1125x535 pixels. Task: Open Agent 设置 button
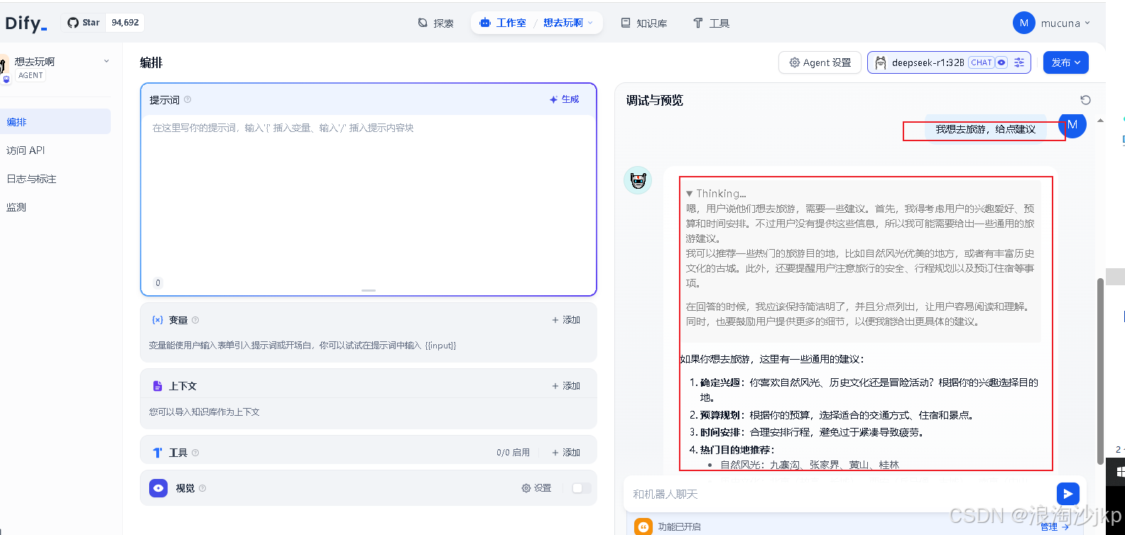coord(820,62)
